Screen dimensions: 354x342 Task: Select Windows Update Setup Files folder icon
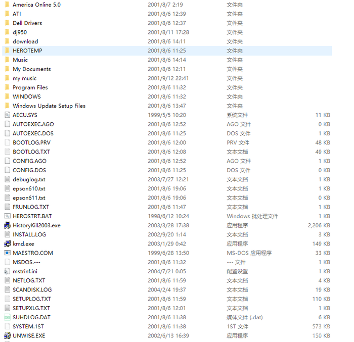click(x=7, y=106)
